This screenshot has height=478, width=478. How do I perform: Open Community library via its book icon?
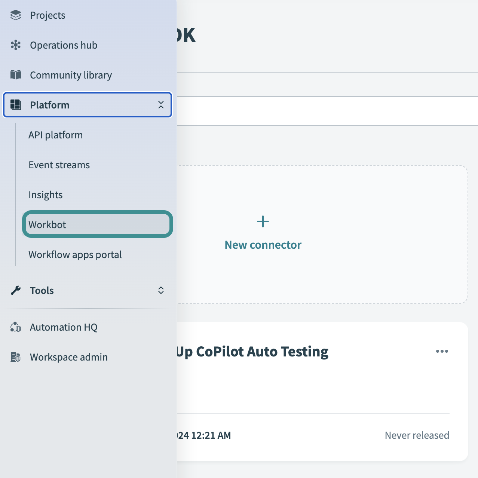(x=16, y=75)
